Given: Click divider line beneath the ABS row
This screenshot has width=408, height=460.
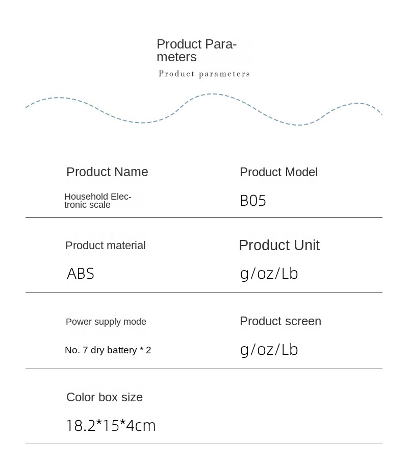Looking at the screenshot, I should click(x=204, y=293).
